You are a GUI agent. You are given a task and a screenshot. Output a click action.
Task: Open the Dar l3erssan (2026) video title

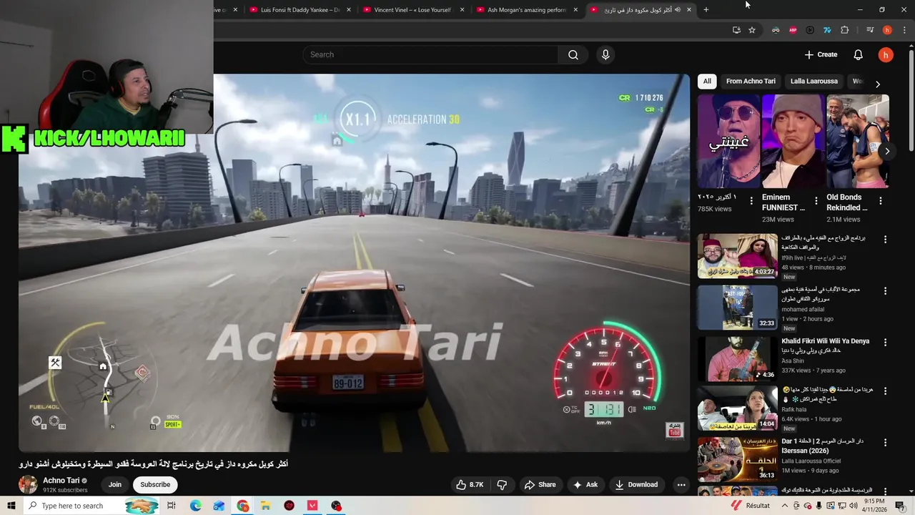click(x=823, y=446)
